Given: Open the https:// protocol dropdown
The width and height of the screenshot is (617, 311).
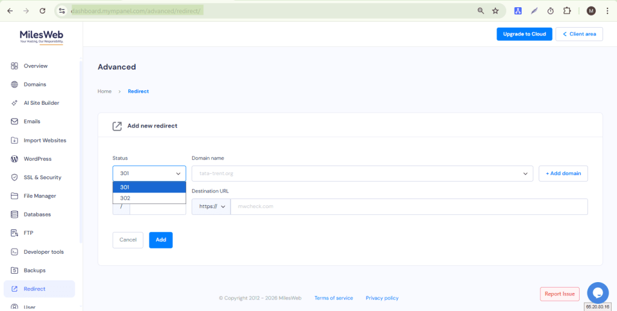Looking at the screenshot, I should coord(211,206).
